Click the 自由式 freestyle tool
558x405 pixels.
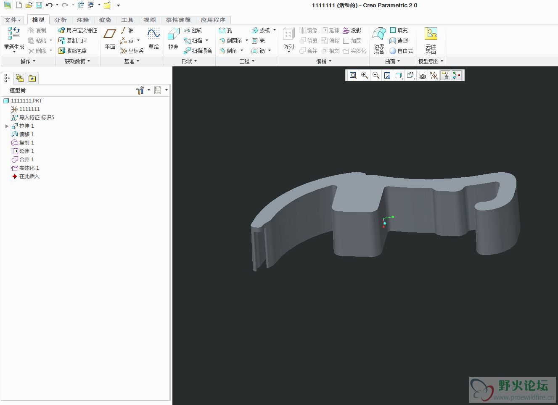tap(401, 51)
